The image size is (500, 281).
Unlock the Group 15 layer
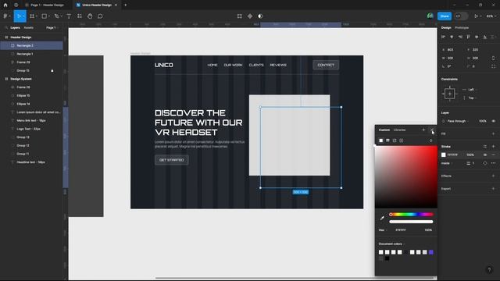[52, 71]
